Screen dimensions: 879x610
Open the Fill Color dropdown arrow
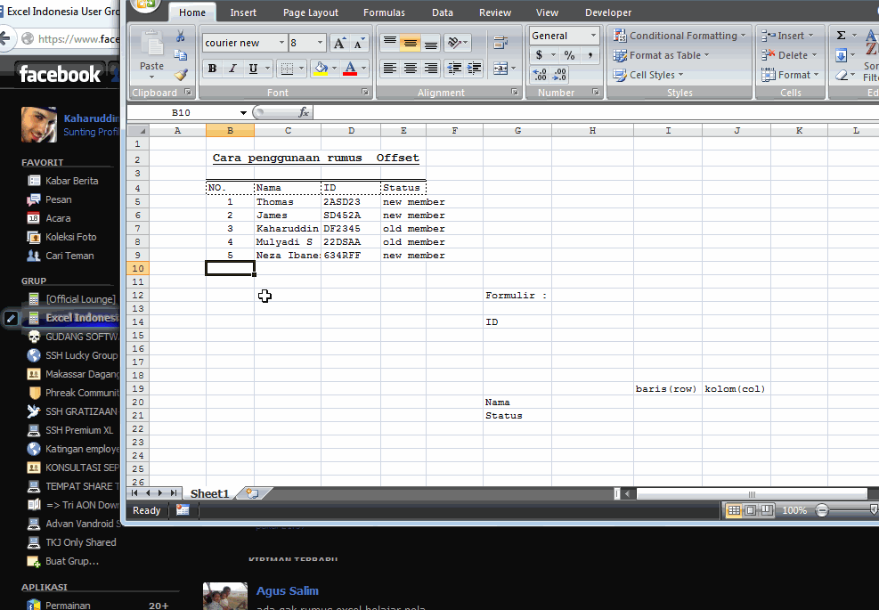click(335, 68)
